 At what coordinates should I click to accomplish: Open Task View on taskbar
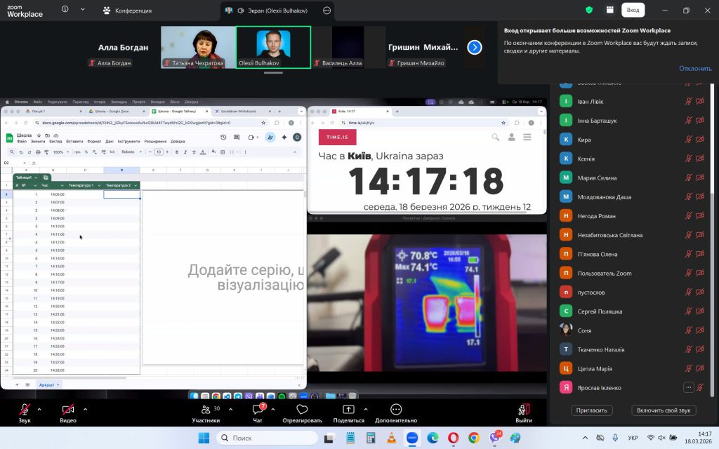coord(329,438)
